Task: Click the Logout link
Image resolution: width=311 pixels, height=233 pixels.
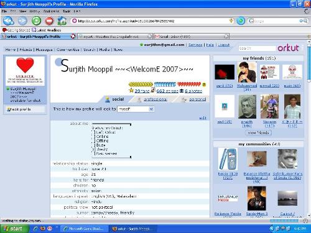Action: [223, 45]
